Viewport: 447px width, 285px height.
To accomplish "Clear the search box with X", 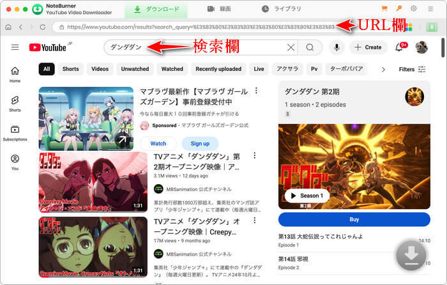I will tap(291, 47).
